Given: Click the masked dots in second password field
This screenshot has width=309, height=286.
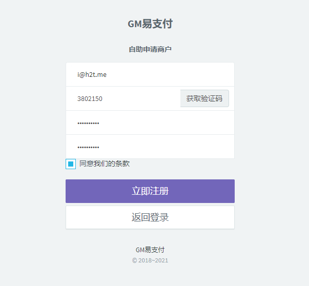Looking at the screenshot, I should tap(88, 147).
